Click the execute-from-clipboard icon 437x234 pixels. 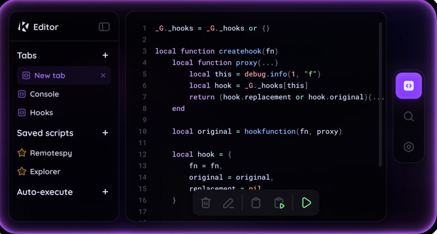[x=279, y=203]
